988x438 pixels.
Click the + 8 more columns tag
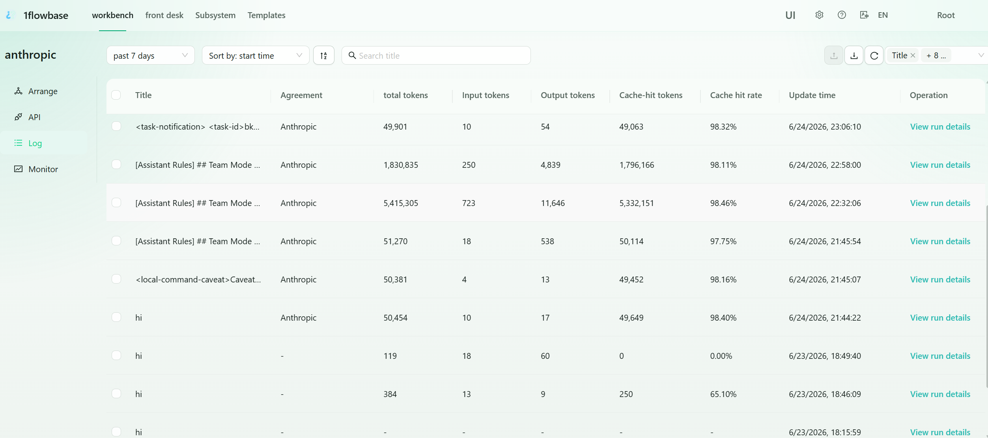[936, 56]
